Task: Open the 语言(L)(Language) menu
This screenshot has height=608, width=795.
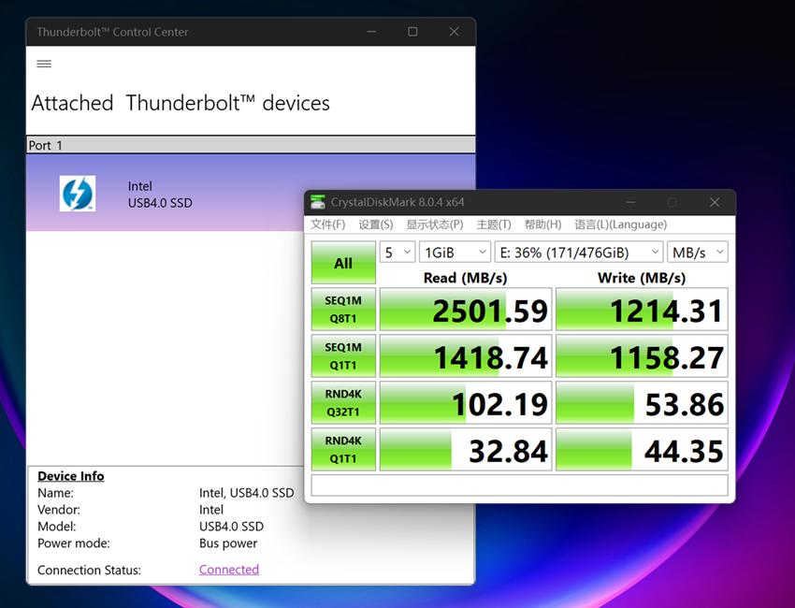Action: [x=620, y=224]
